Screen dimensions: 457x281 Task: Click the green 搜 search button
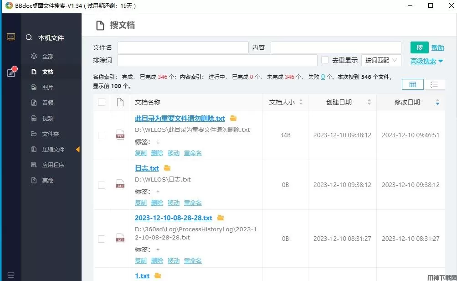click(x=419, y=47)
